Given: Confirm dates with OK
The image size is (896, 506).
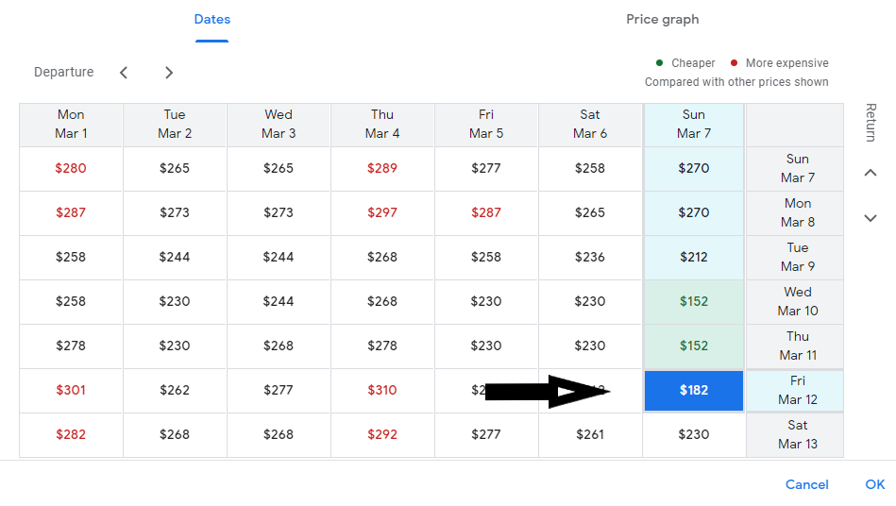Looking at the screenshot, I should [x=875, y=484].
